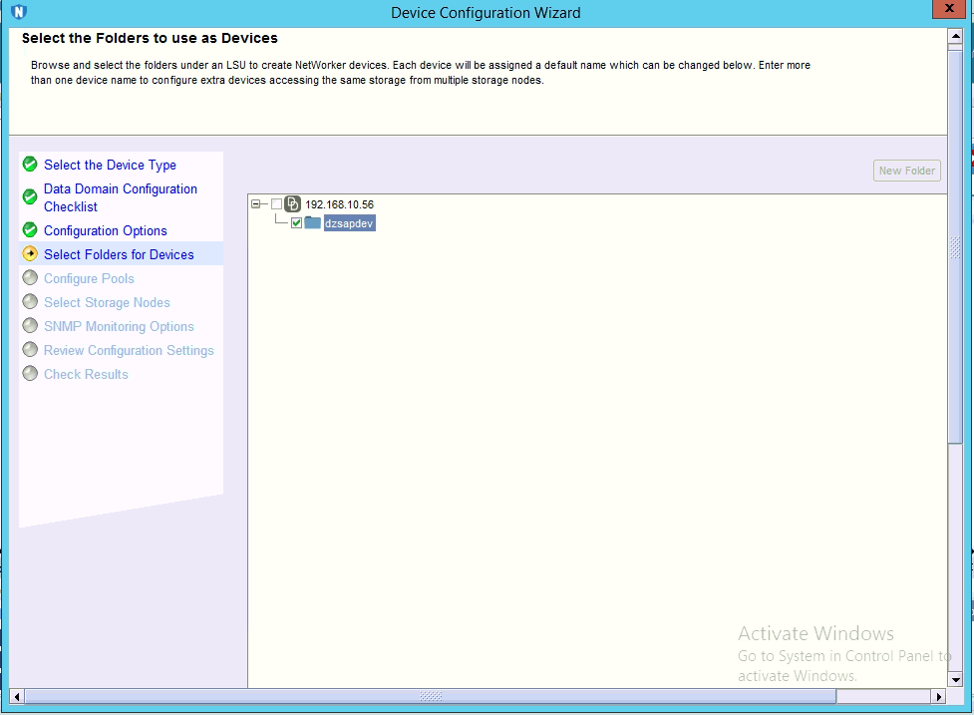Click the horizontal scrollbar left arrow
The width and height of the screenshot is (974, 715).
[17, 696]
